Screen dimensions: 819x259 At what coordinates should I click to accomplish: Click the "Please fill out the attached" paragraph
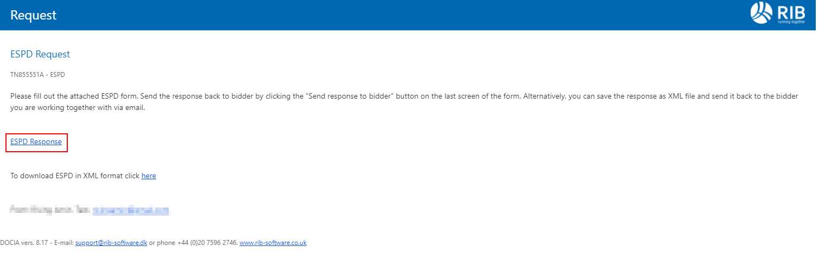[76, 96]
